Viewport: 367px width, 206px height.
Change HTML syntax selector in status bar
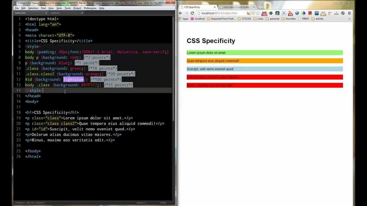(x=163, y=203)
